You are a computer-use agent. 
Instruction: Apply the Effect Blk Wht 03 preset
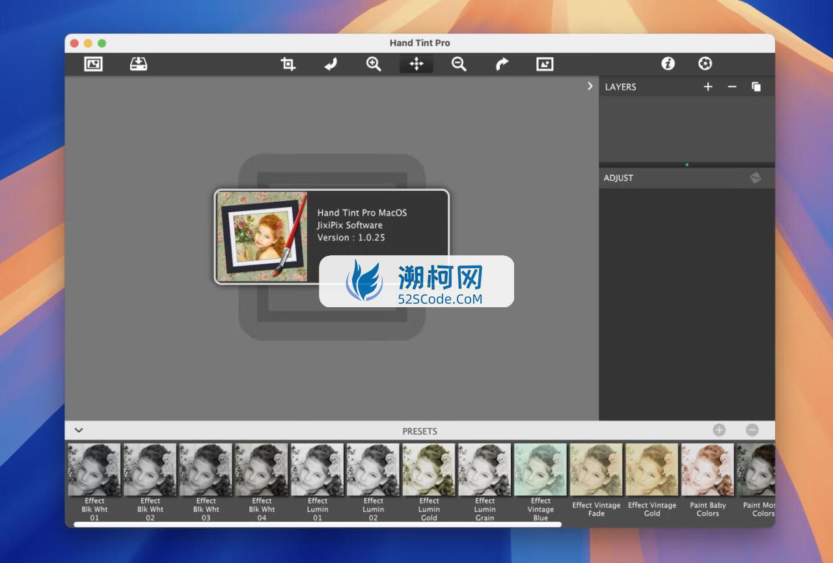pos(206,482)
